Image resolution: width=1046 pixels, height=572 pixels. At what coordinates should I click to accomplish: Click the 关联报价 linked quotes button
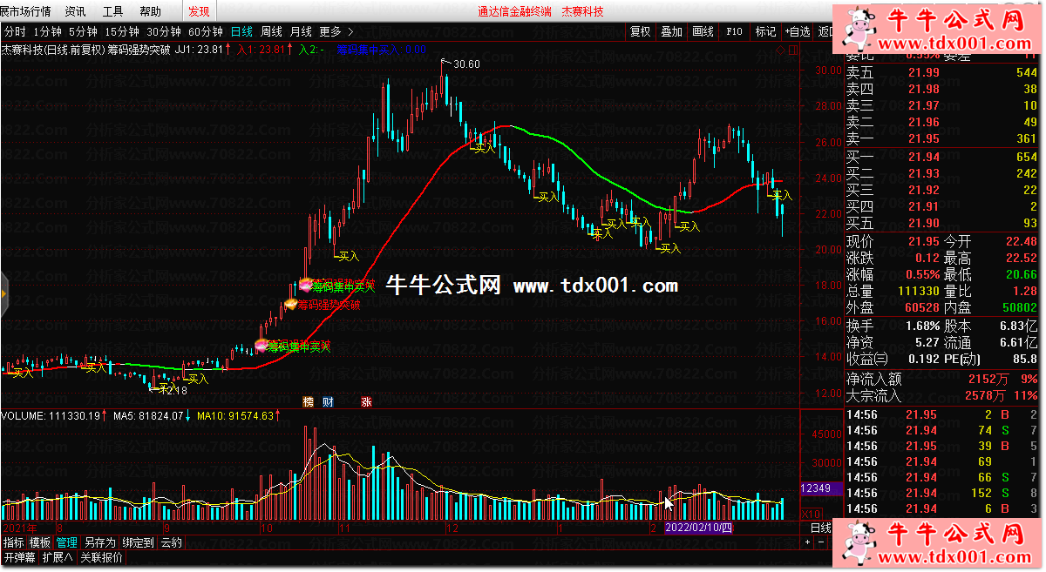[102, 557]
